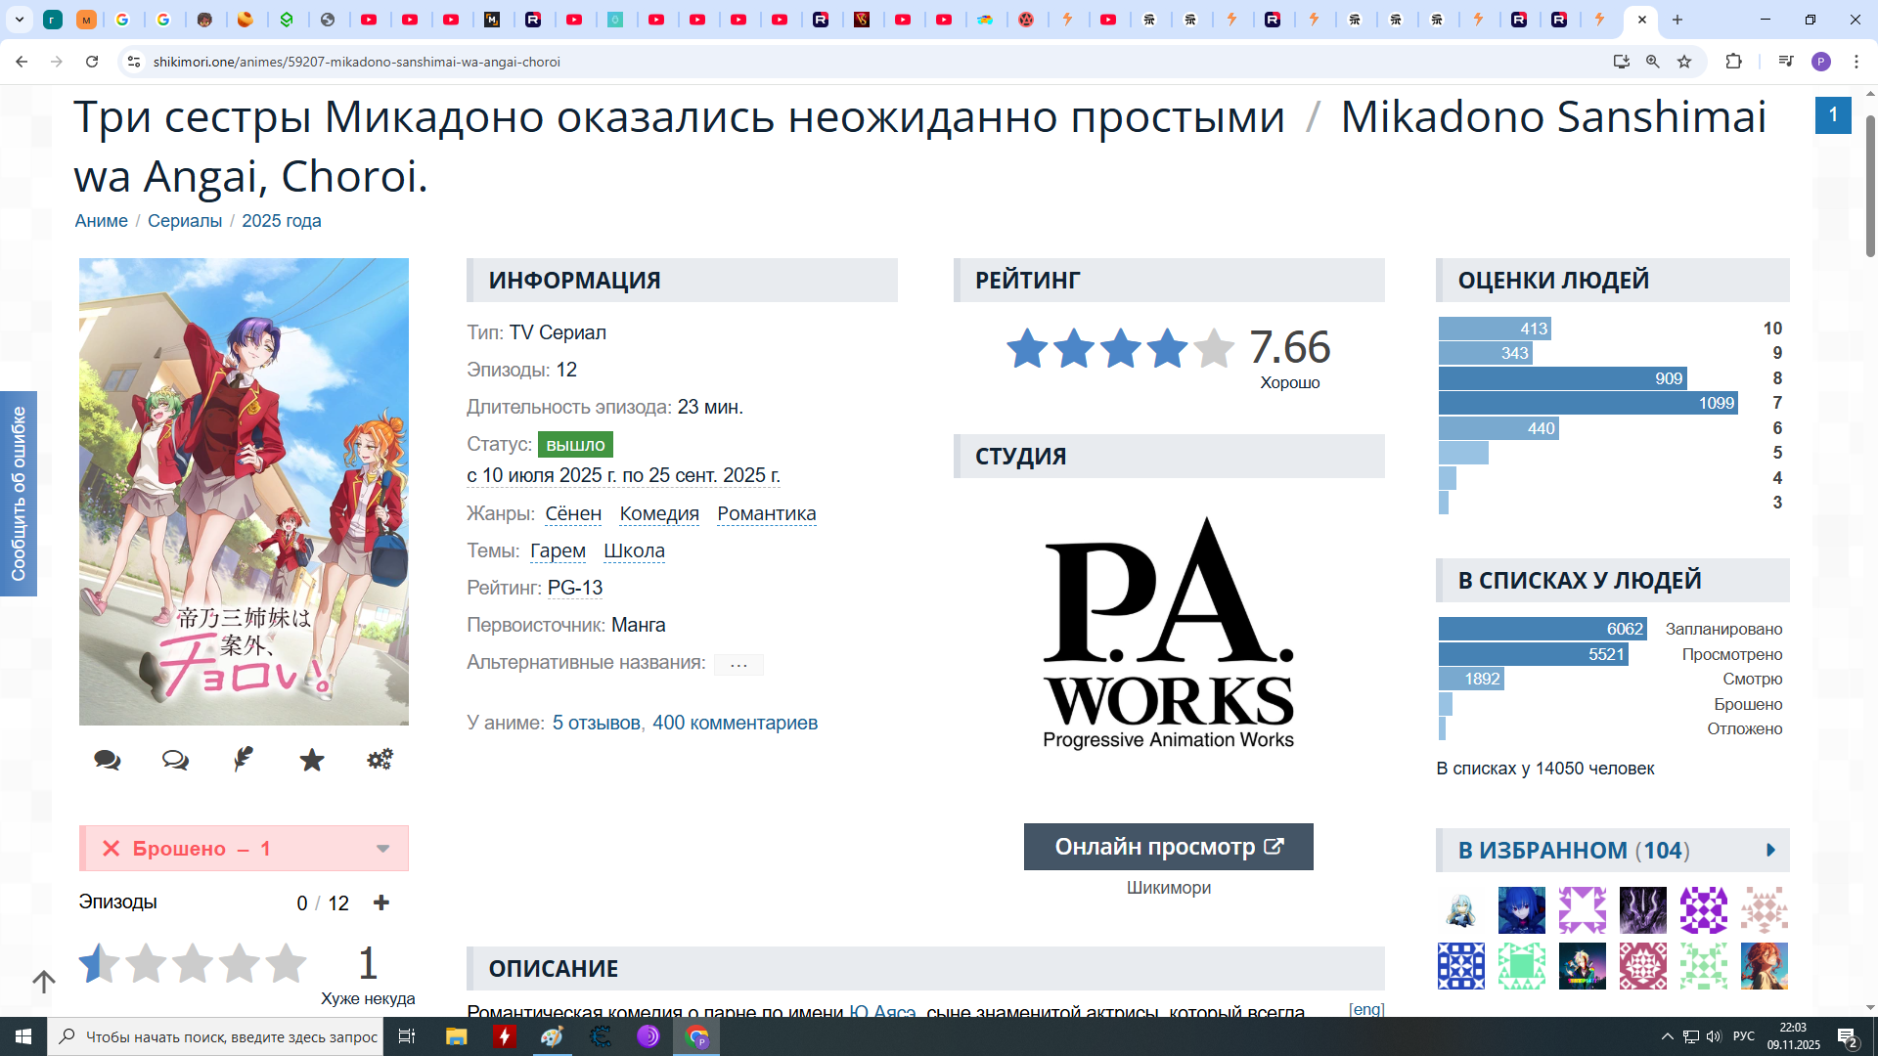Click the comments speech bubble icon under poster

click(x=107, y=760)
